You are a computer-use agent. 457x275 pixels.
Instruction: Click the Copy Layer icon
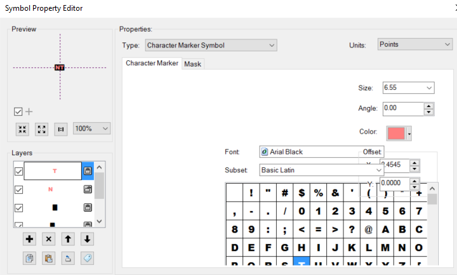pyautogui.click(x=29, y=258)
